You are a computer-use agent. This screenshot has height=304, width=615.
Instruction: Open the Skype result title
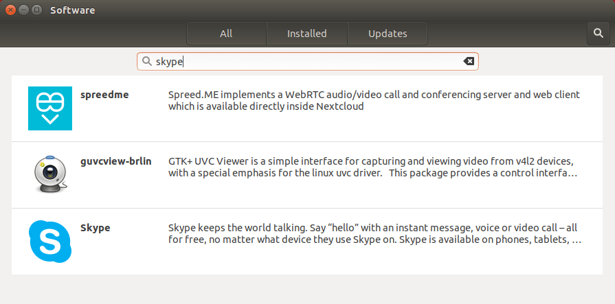click(96, 228)
